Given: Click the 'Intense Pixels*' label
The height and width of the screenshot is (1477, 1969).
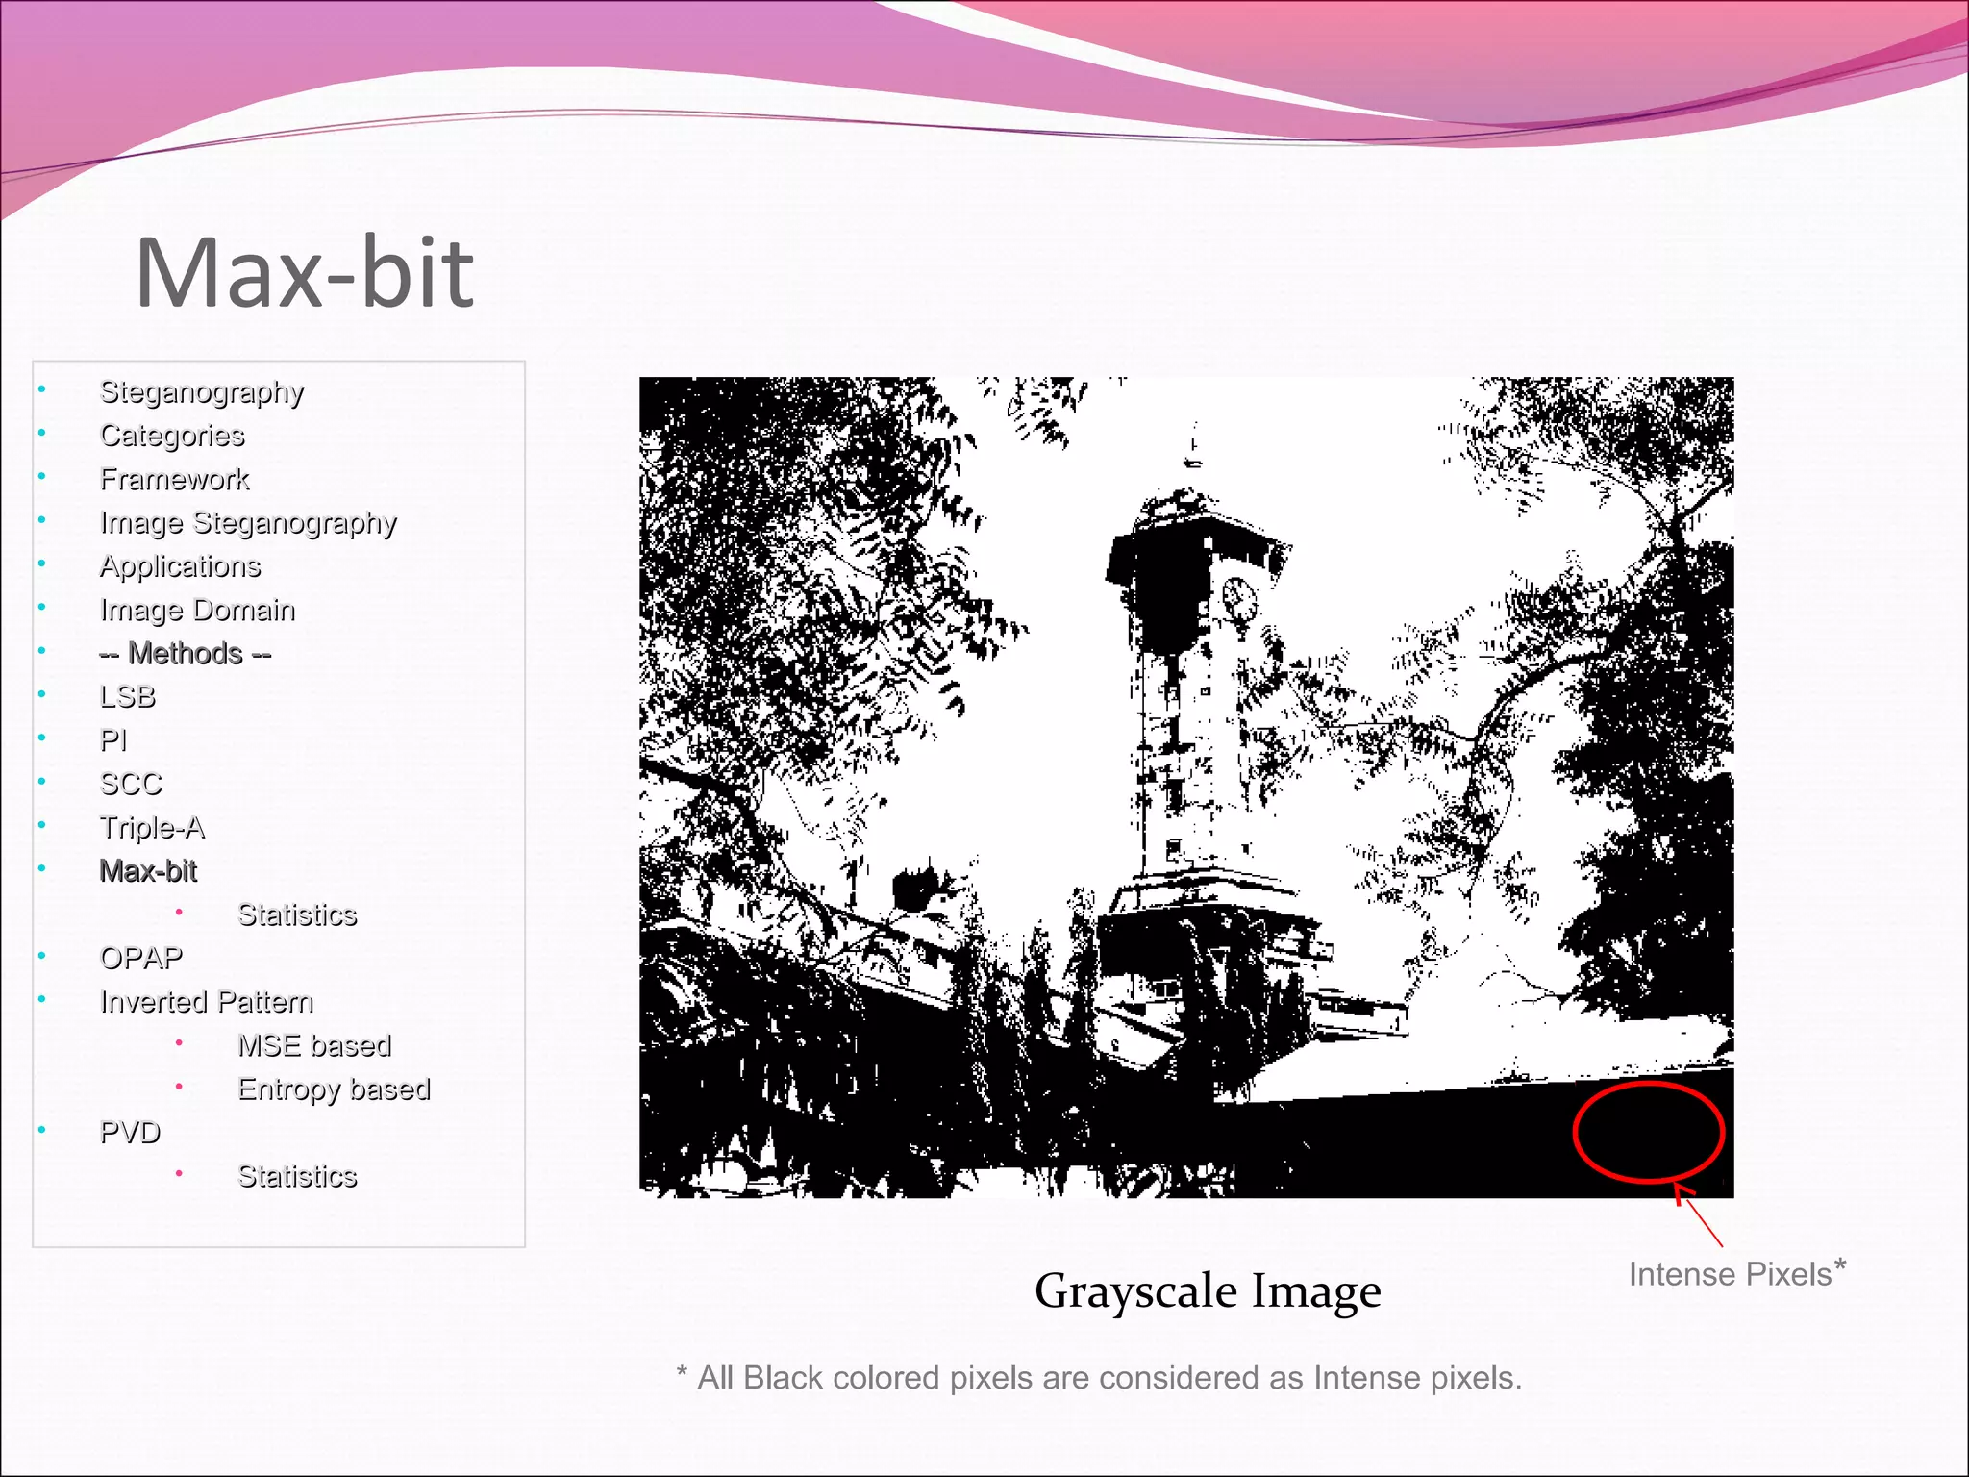Looking at the screenshot, I should coord(1737,1273).
